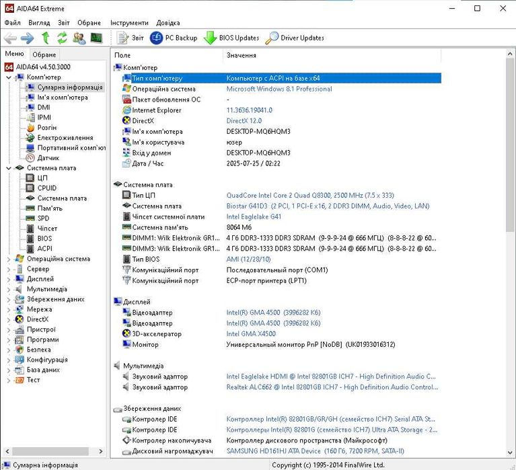Screen dimensions: 516x470
Task: Select IPMI in the tree
Action: click(x=39, y=118)
